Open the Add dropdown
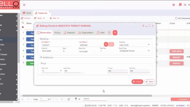The height and width of the screenshot is (107, 190). pyautogui.click(x=54, y=18)
